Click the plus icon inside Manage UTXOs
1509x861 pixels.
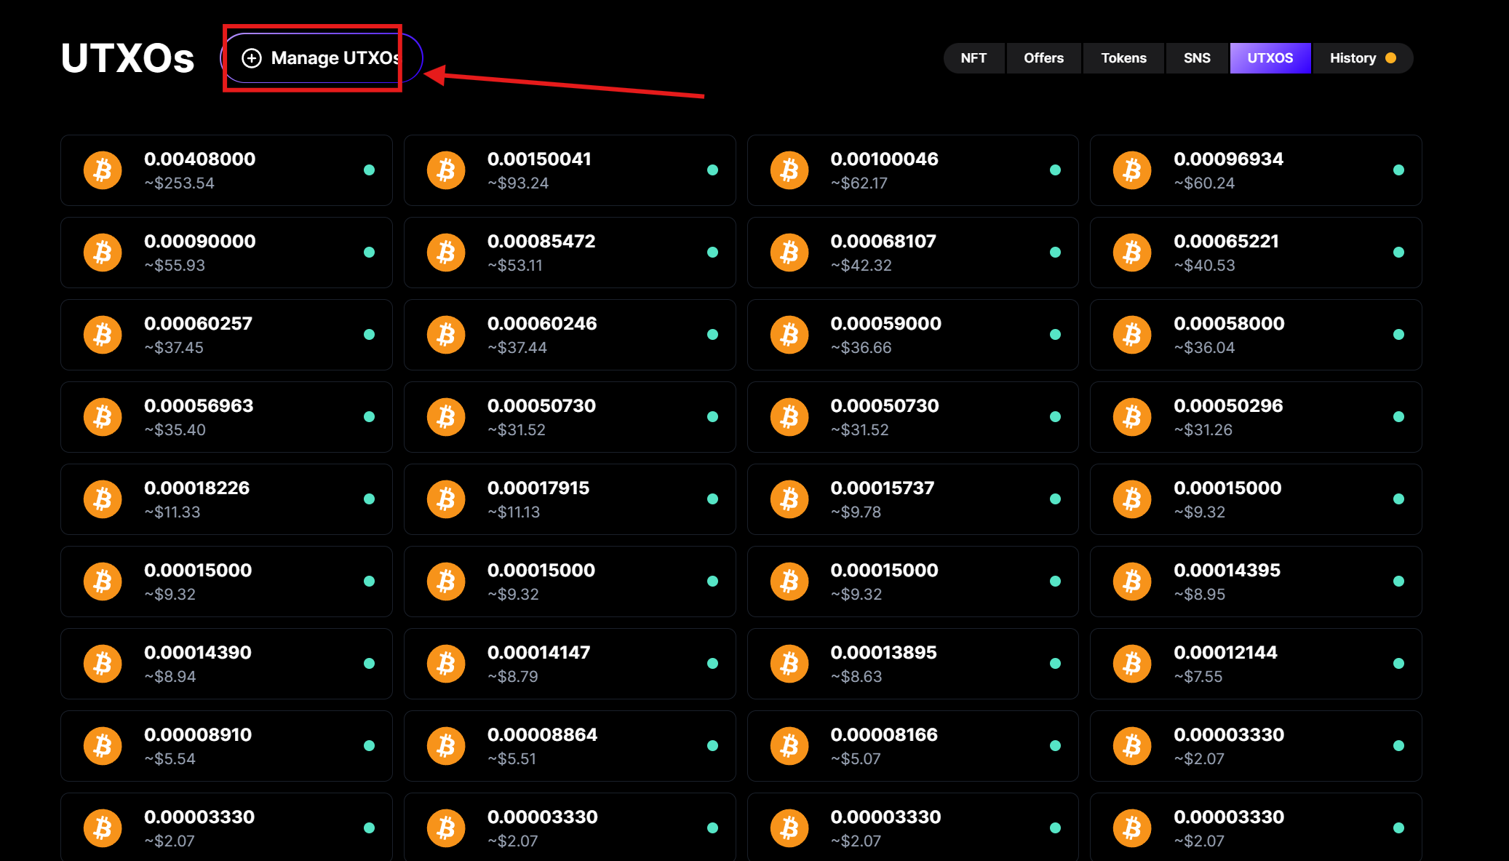click(252, 57)
